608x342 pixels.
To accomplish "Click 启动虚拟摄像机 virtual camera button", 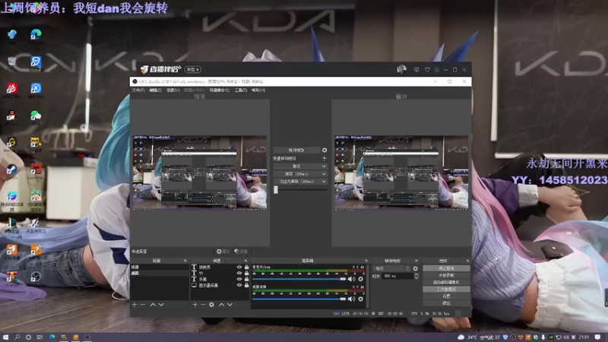I will (x=446, y=282).
